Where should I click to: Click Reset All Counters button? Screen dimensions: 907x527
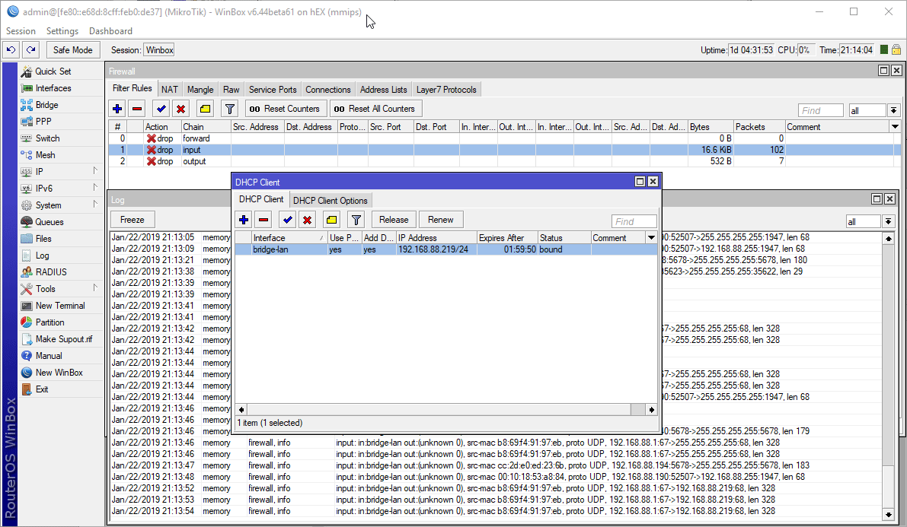pos(375,109)
